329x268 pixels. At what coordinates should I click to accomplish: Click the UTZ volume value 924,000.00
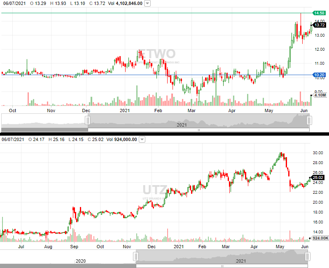tap(126, 139)
